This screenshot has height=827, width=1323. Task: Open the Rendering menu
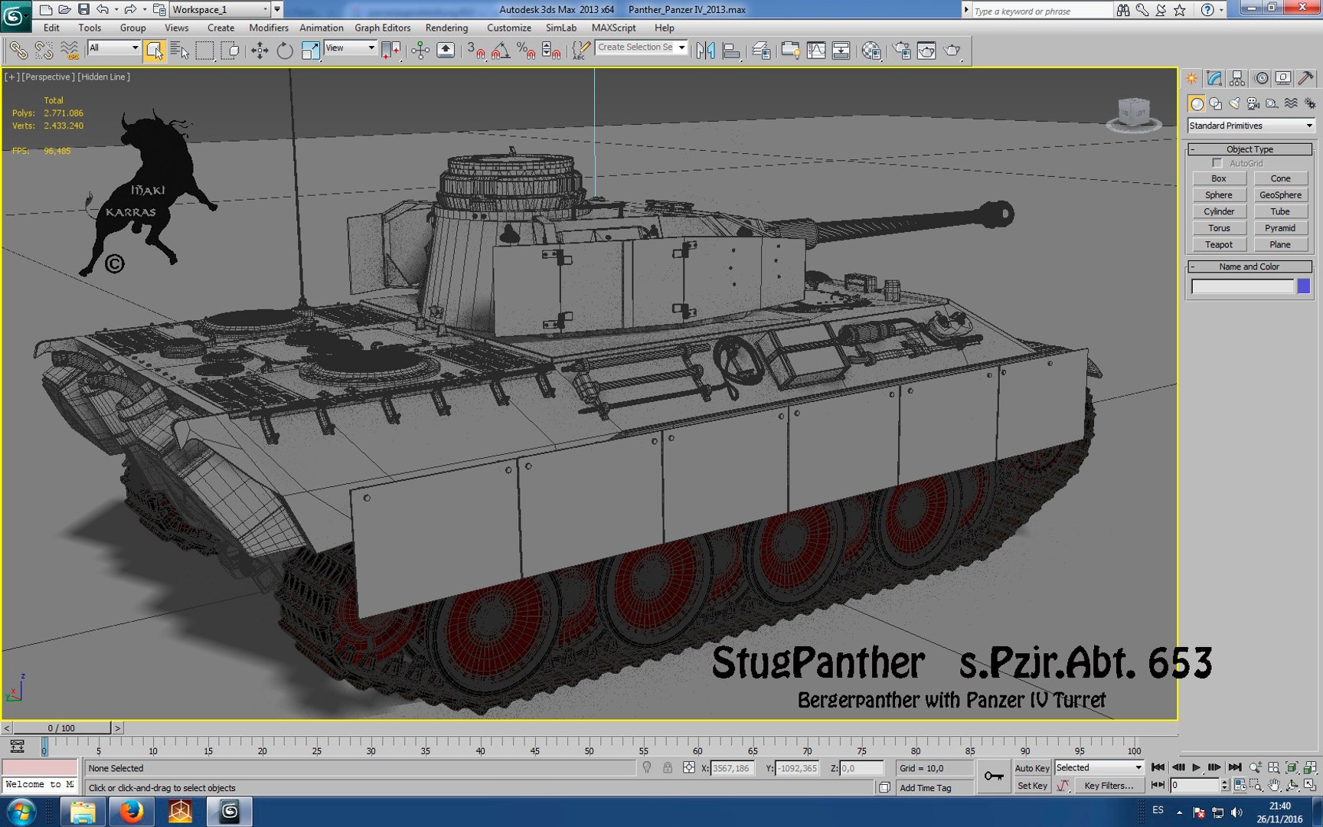[x=446, y=28]
